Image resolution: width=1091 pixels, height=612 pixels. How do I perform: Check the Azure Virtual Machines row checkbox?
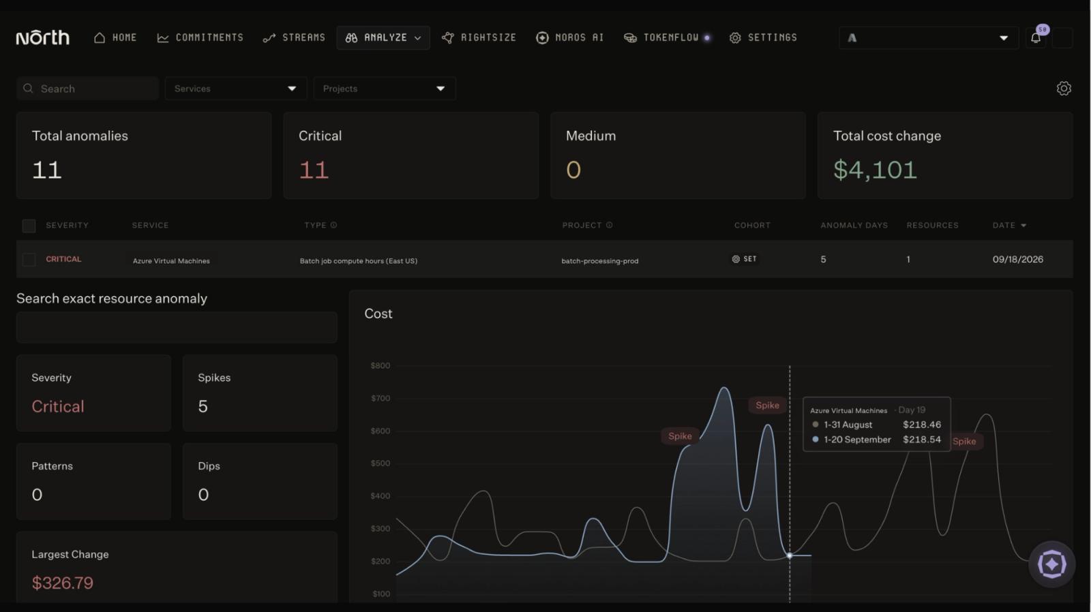click(x=29, y=260)
